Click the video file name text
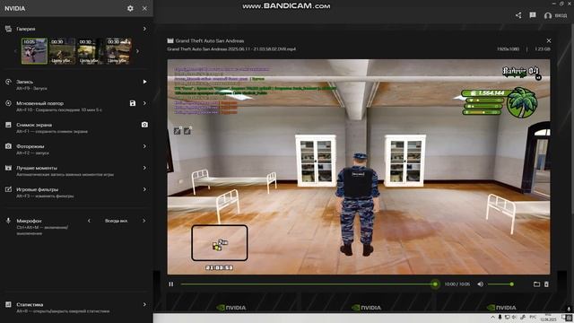The image size is (574, 323). (231, 48)
